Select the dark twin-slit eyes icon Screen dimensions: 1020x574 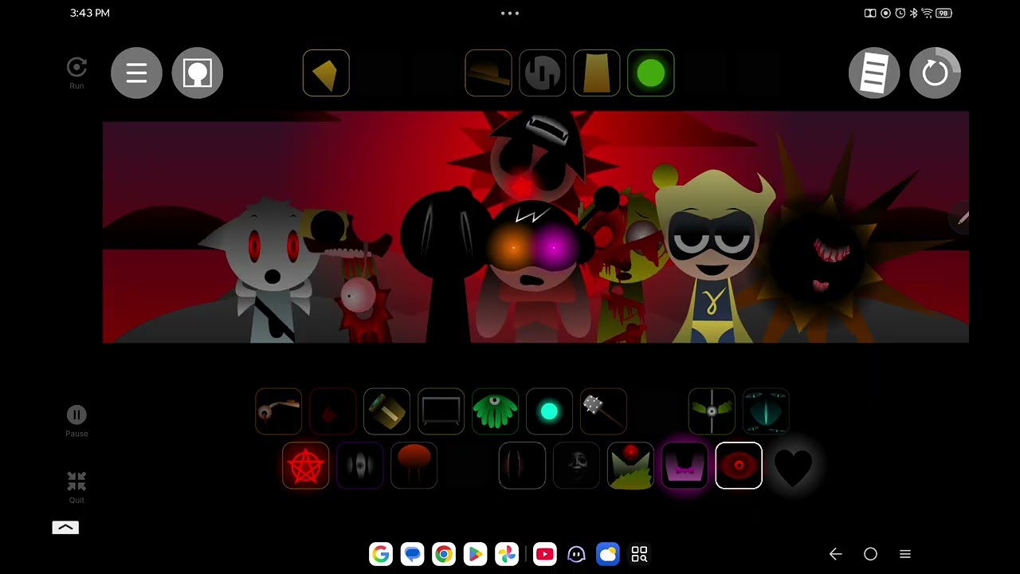[359, 466]
